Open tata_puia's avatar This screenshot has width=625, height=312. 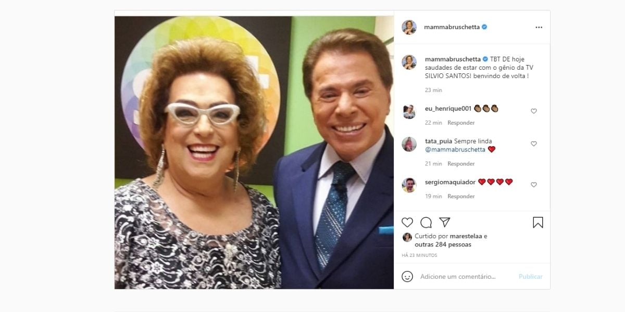click(x=409, y=144)
